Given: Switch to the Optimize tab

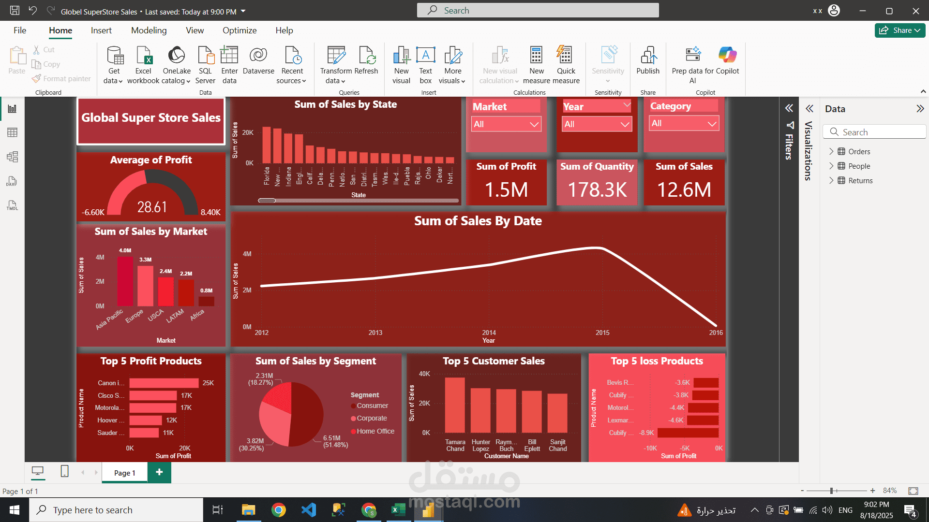Looking at the screenshot, I should click(240, 30).
